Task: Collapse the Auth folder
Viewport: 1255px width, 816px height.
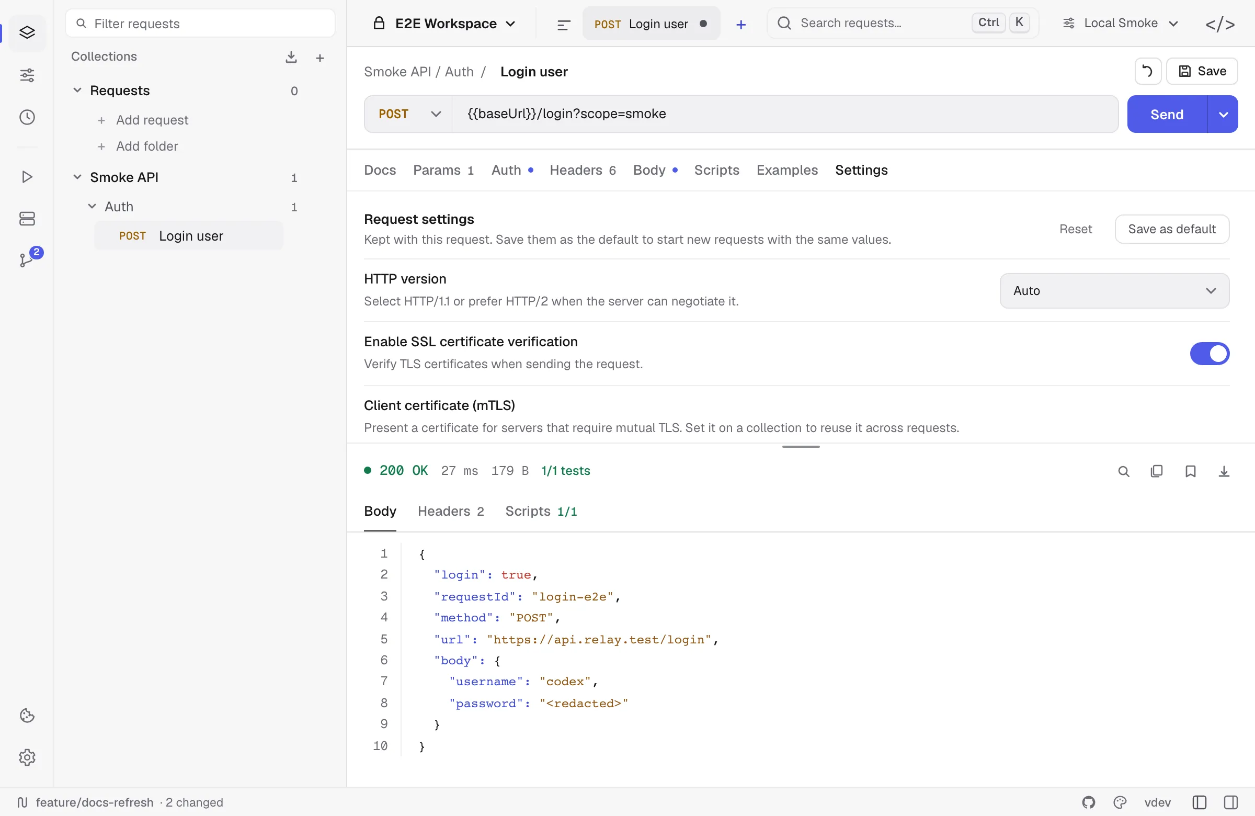Action: (x=92, y=206)
